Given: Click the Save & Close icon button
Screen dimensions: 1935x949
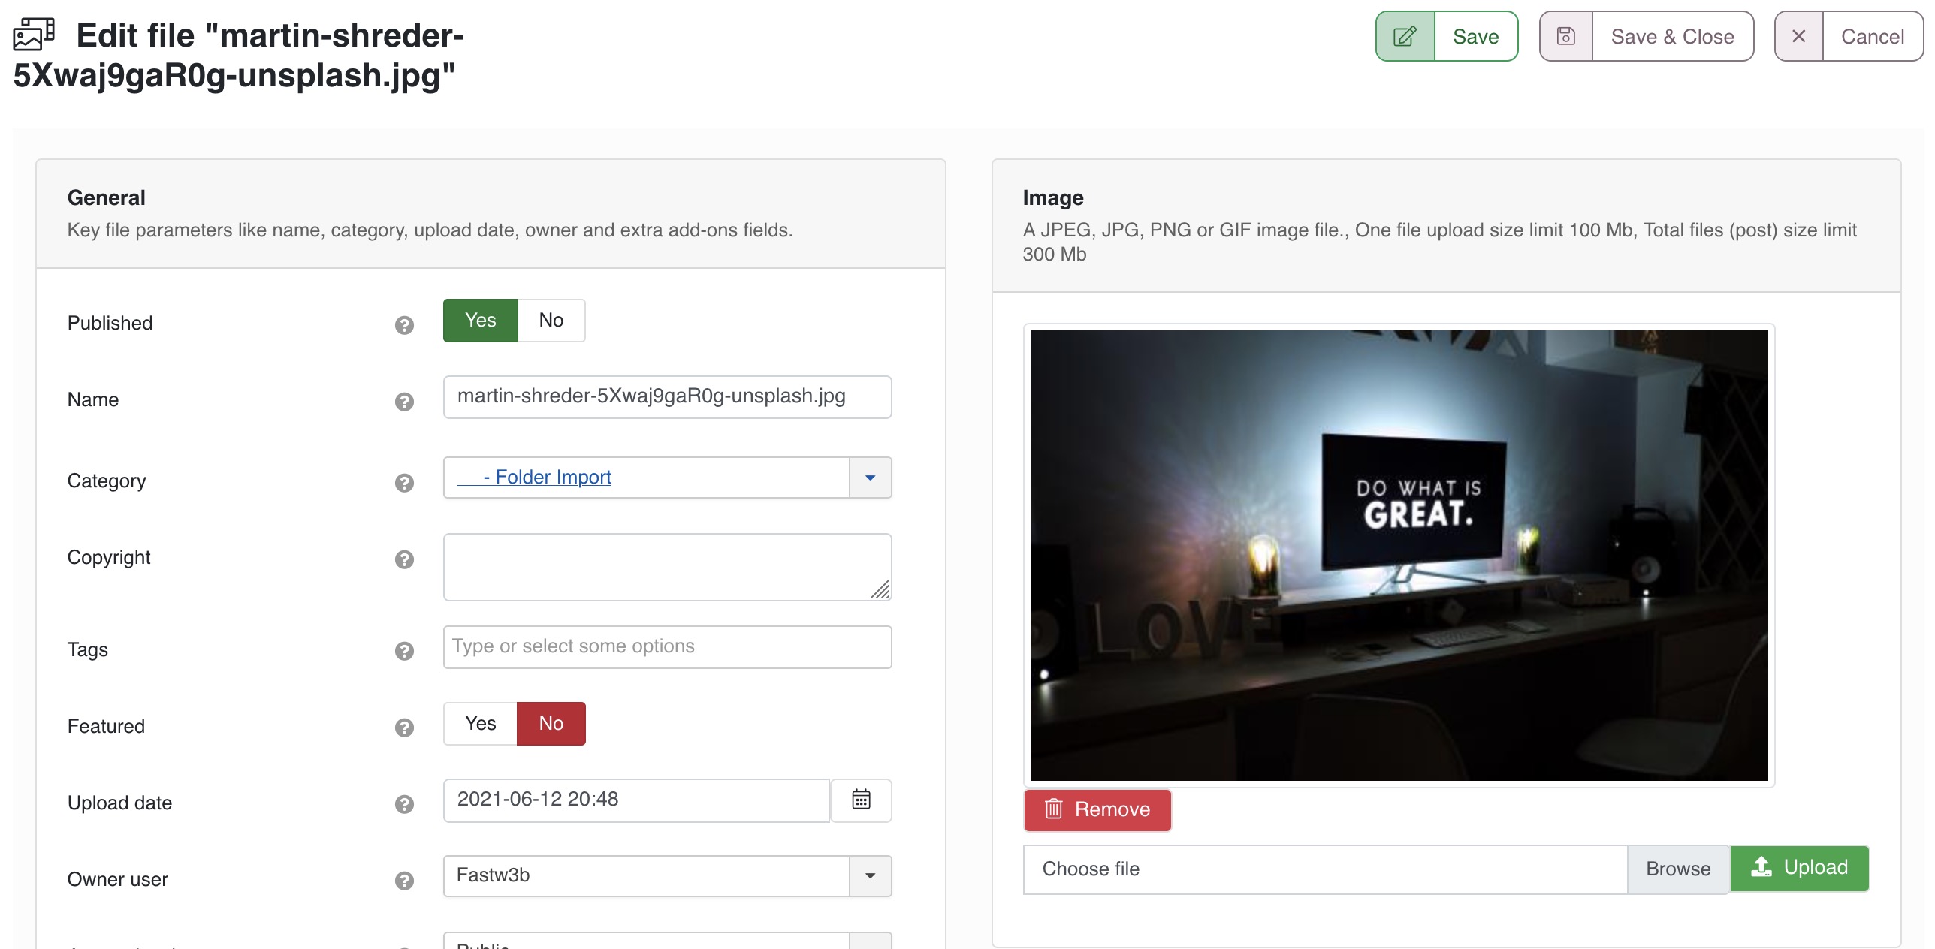Looking at the screenshot, I should tap(1565, 36).
